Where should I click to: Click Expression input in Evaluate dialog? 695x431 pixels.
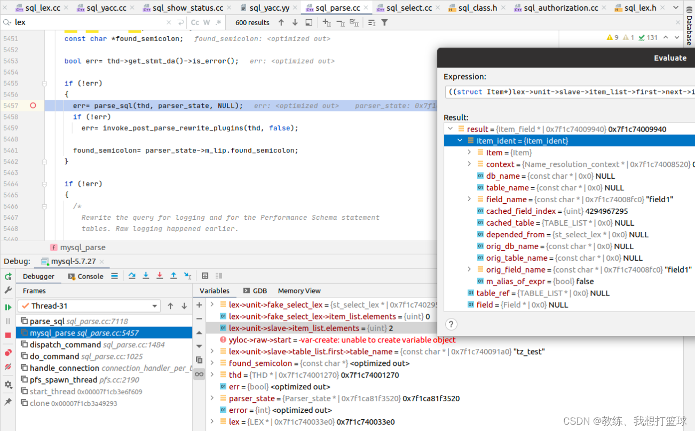(570, 92)
